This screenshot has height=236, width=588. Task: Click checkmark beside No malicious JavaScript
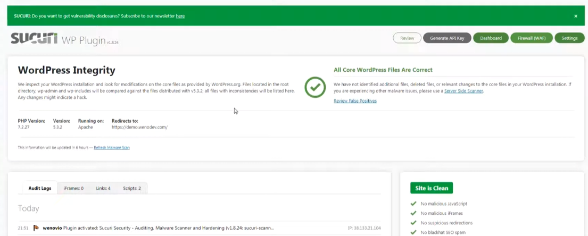point(413,204)
